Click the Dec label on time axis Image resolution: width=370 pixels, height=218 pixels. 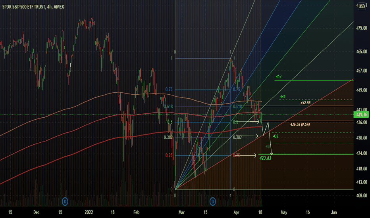pyautogui.click(x=37, y=212)
